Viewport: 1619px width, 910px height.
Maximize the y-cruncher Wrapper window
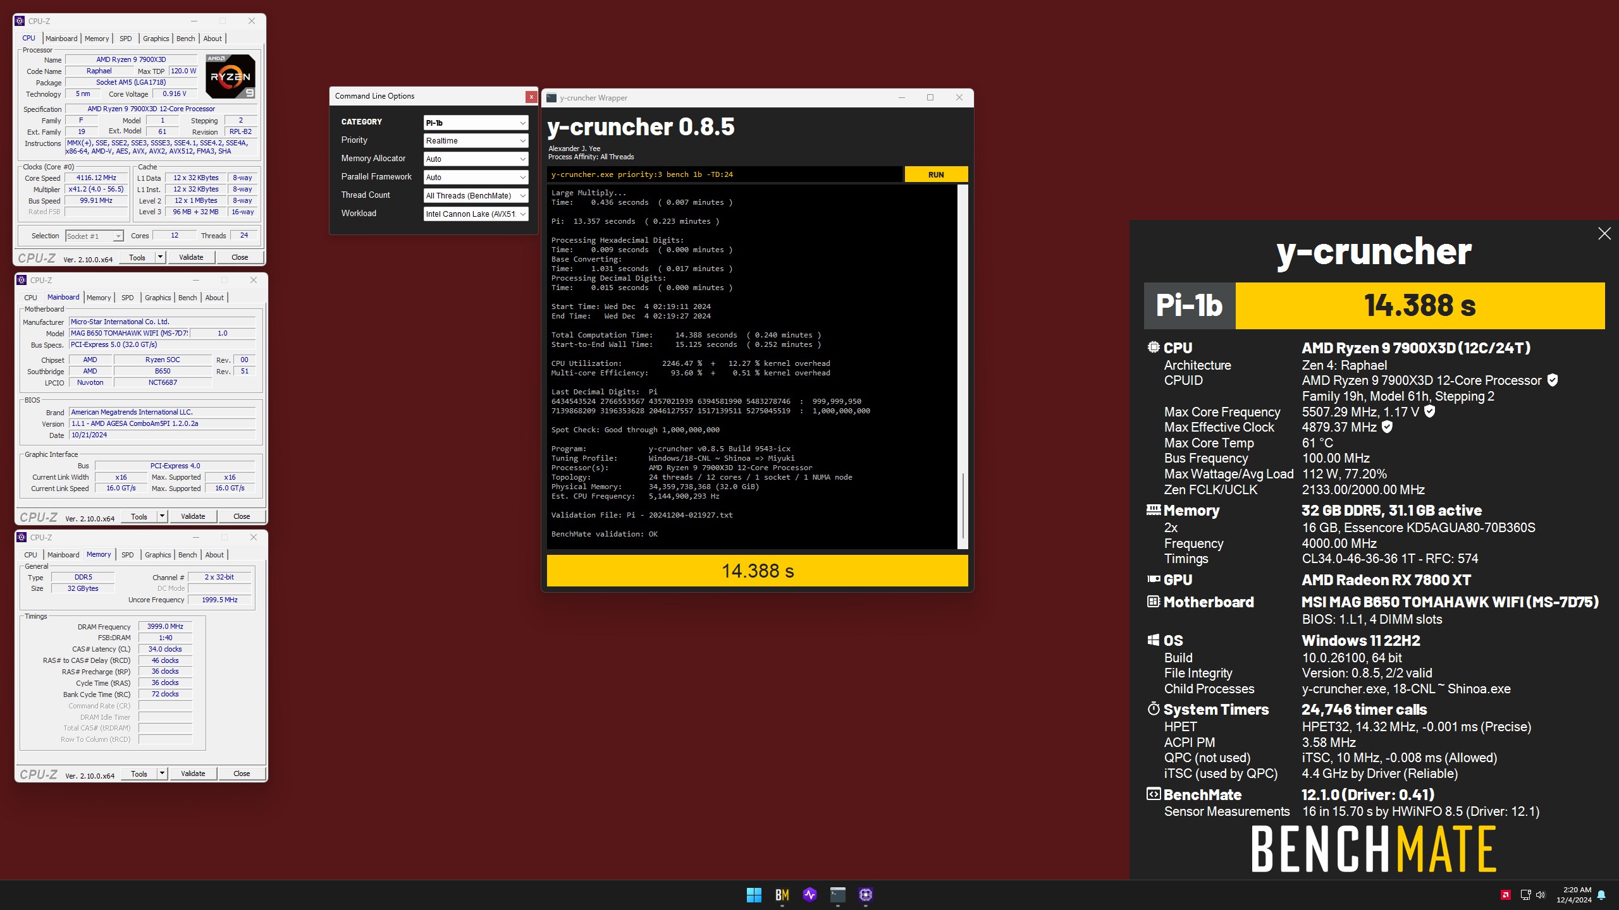click(930, 97)
